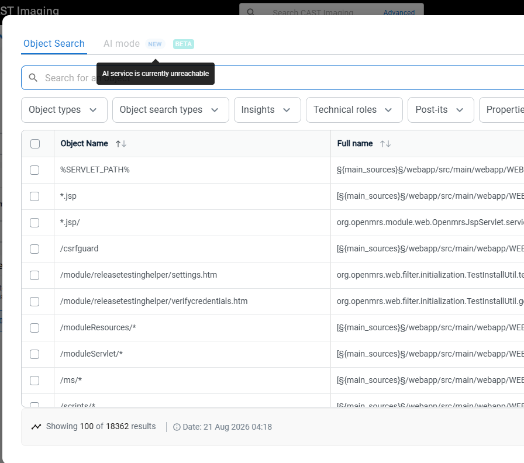Viewport: 524px width, 463px height.
Task: Open the Post-its filter dropdown
Action: [441, 110]
